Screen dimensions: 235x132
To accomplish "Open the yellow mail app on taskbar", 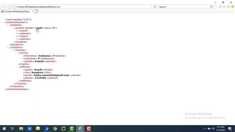I will pos(38,129).
